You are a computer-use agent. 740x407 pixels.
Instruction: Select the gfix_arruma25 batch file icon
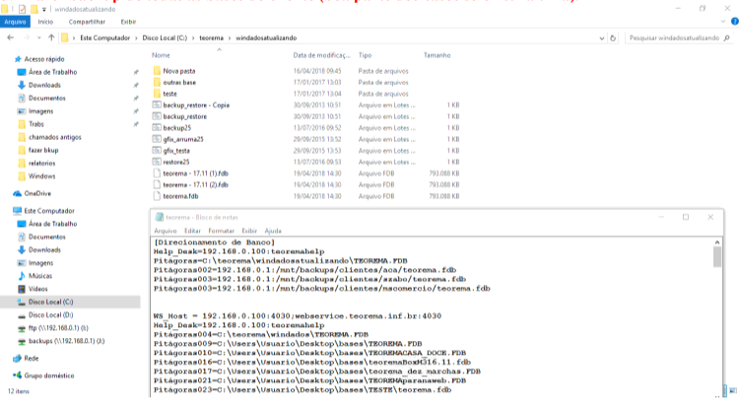[x=157, y=139]
